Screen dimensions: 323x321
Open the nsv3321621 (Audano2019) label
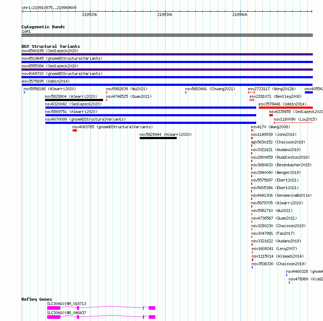276,150
